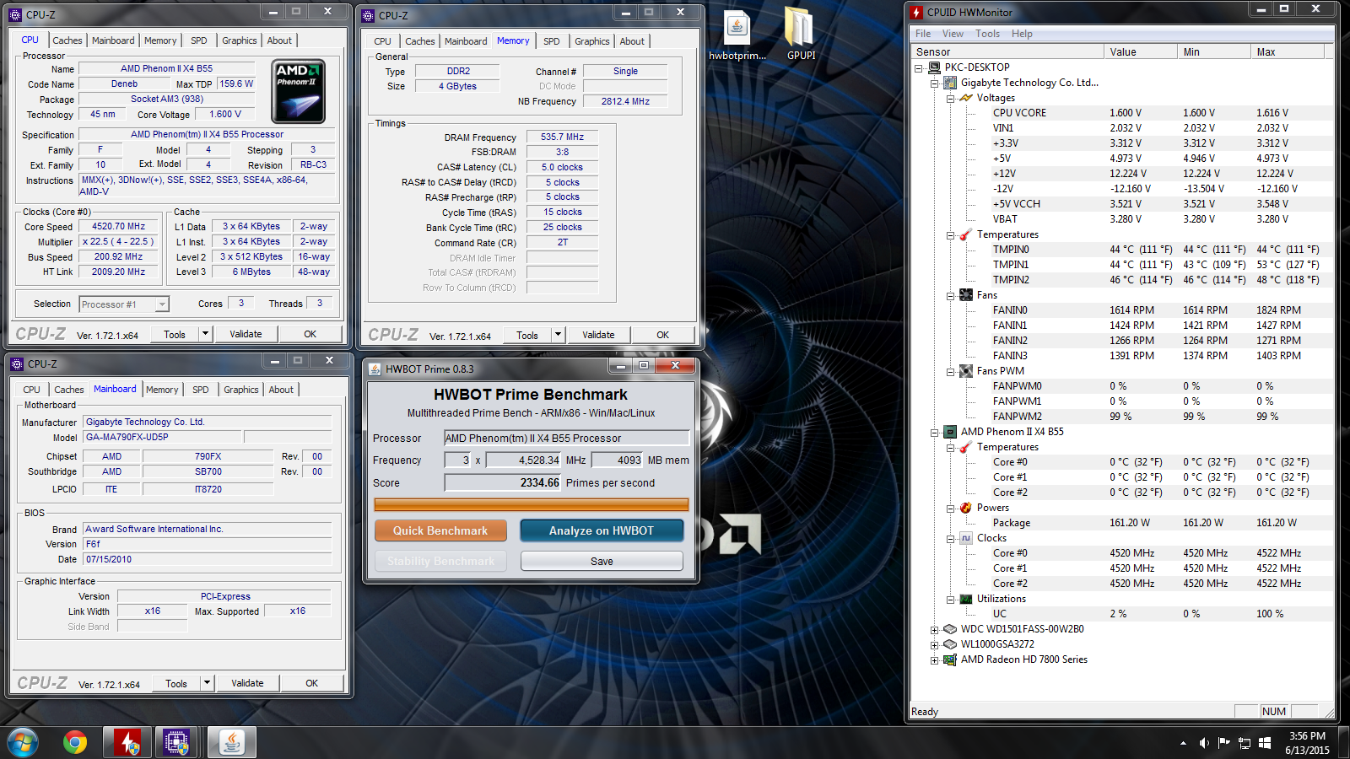Click OK in the Memory CPU-Z window

pos(663,335)
